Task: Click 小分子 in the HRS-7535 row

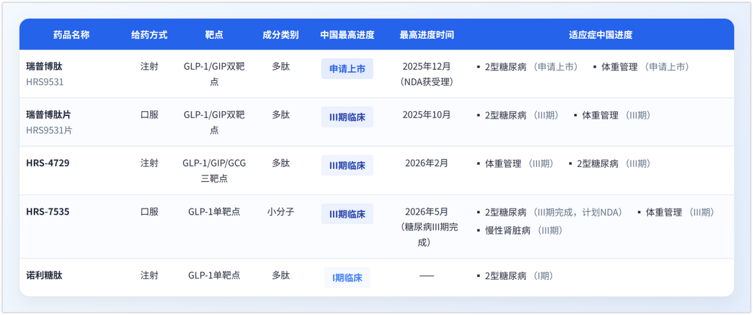Action: (x=280, y=212)
